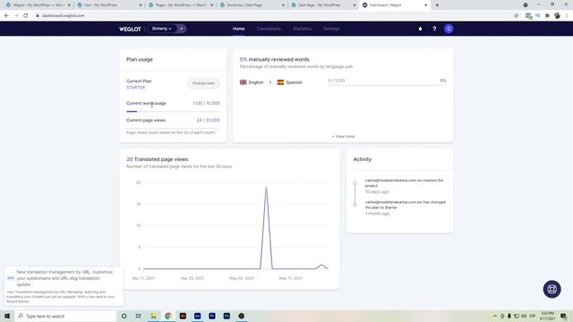Open the new translation management notification
This screenshot has width=573, height=322.
click(x=64, y=286)
